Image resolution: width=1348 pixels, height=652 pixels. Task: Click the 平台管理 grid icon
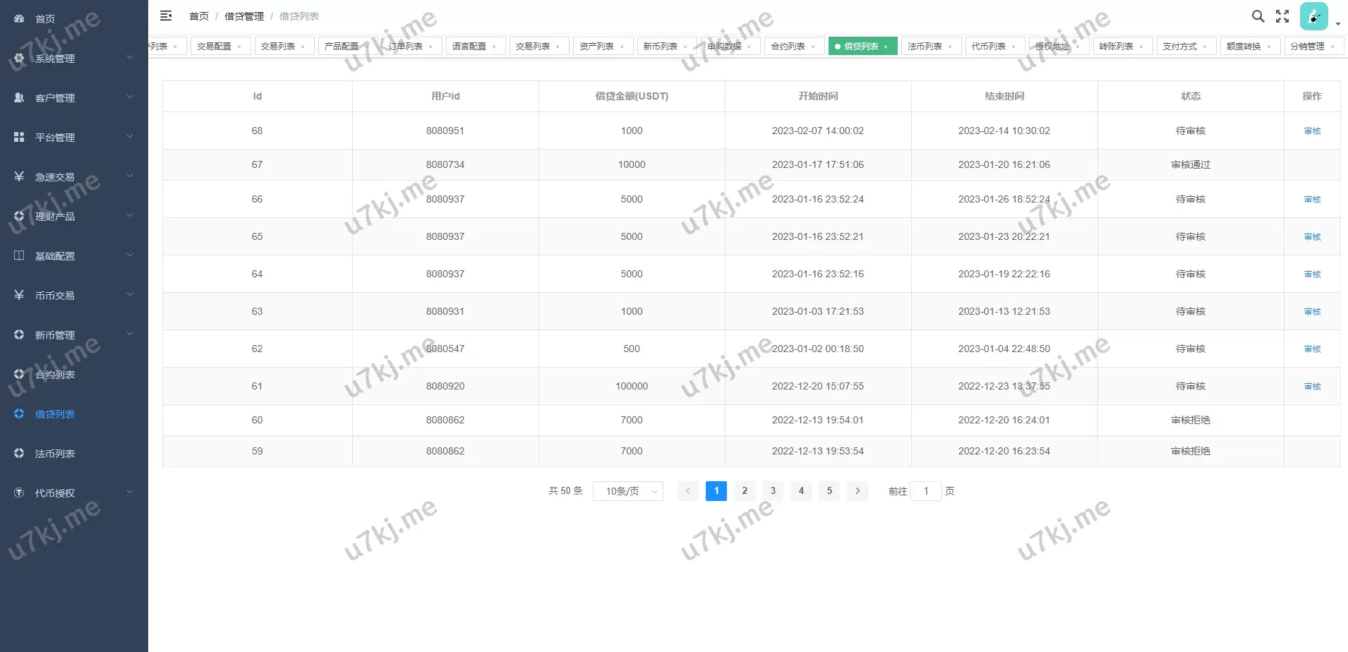(19, 138)
